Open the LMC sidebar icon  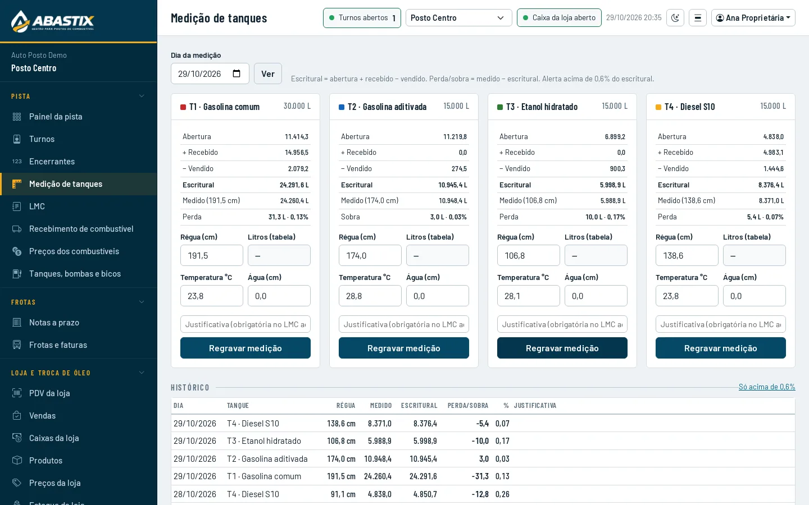pos(17,206)
